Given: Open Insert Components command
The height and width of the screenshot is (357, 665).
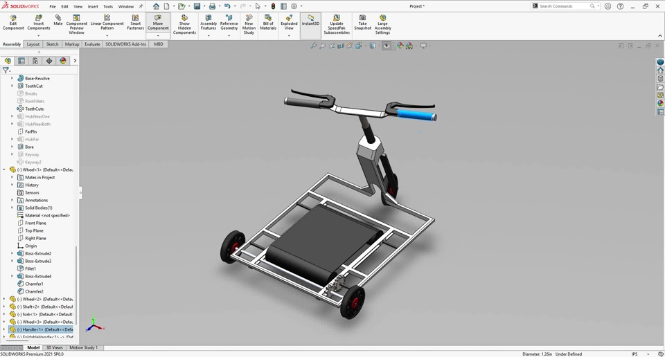Looking at the screenshot, I should click(39, 23).
